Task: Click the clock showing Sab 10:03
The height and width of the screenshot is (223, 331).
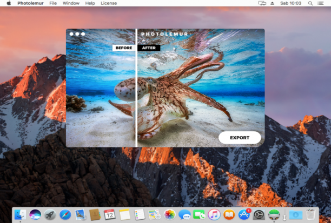Action: tap(290, 3)
